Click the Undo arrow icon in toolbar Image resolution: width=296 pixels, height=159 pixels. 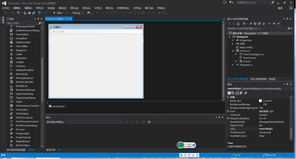click(39, 13)
